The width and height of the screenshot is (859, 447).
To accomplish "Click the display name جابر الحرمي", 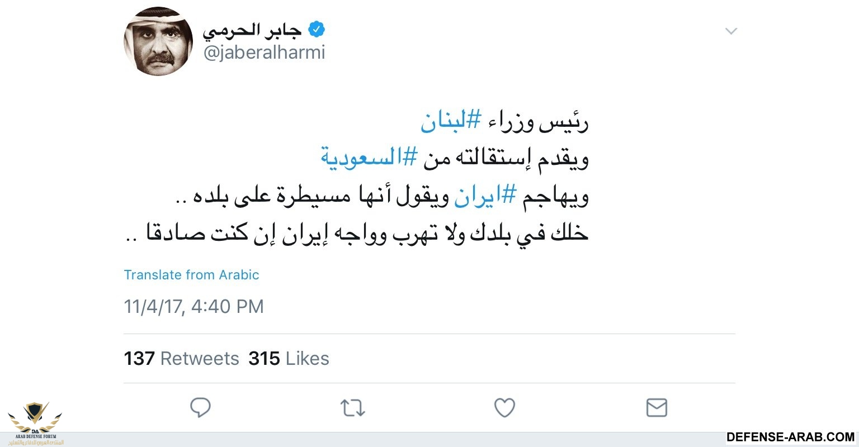I will (253, 30).
